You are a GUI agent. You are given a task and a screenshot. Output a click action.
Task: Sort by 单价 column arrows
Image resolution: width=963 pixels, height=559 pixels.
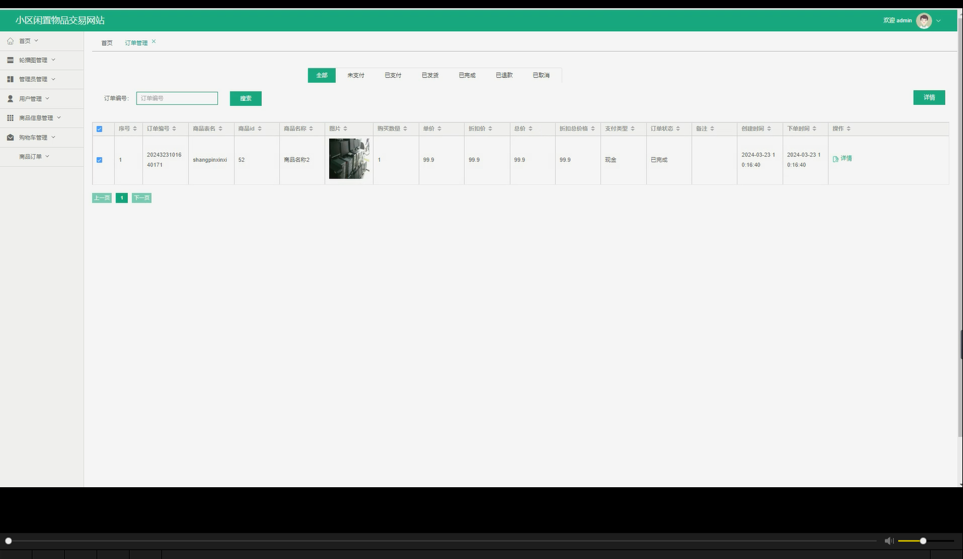[440, 128]
